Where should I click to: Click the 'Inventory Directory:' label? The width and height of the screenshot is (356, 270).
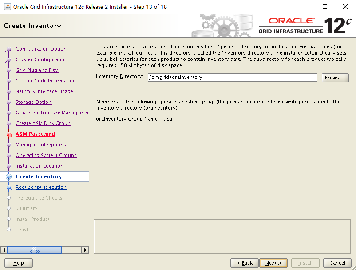pos(120,76)
